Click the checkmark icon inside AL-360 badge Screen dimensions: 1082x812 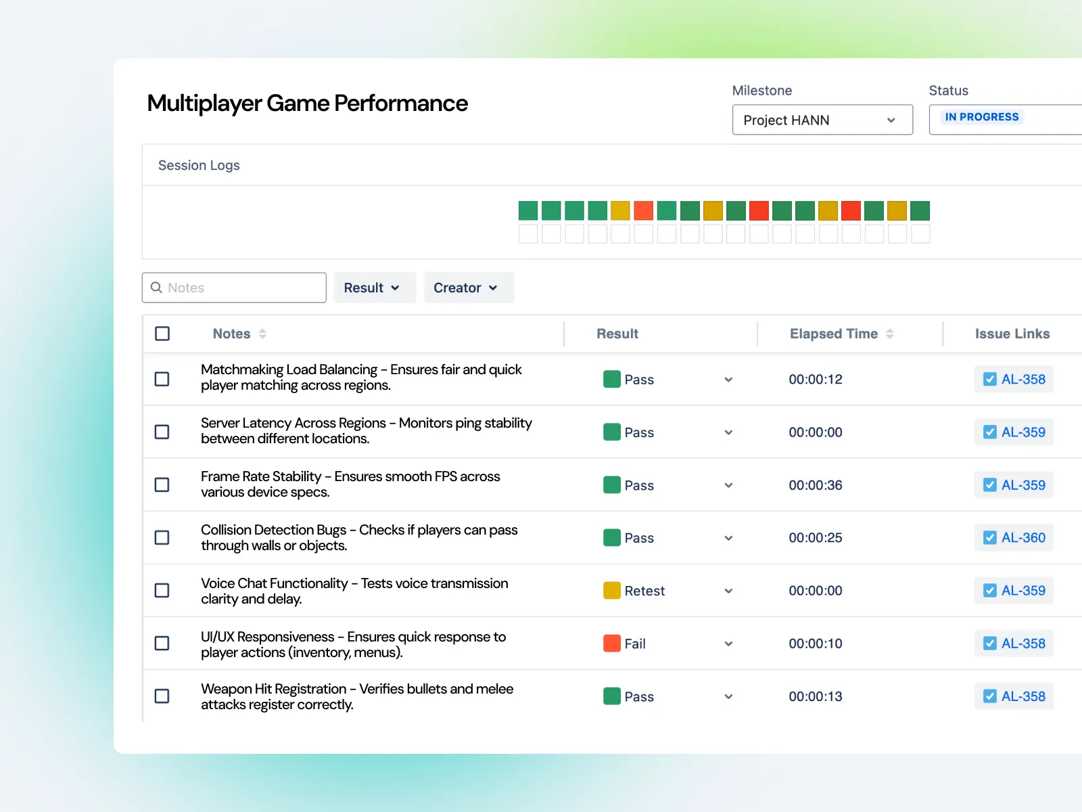990,537
